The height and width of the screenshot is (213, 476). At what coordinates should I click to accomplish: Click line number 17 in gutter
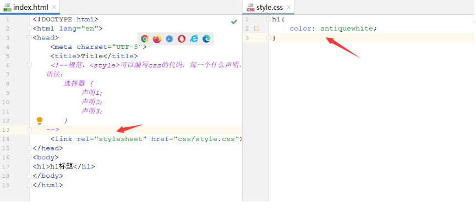click(x=6, y=167)
